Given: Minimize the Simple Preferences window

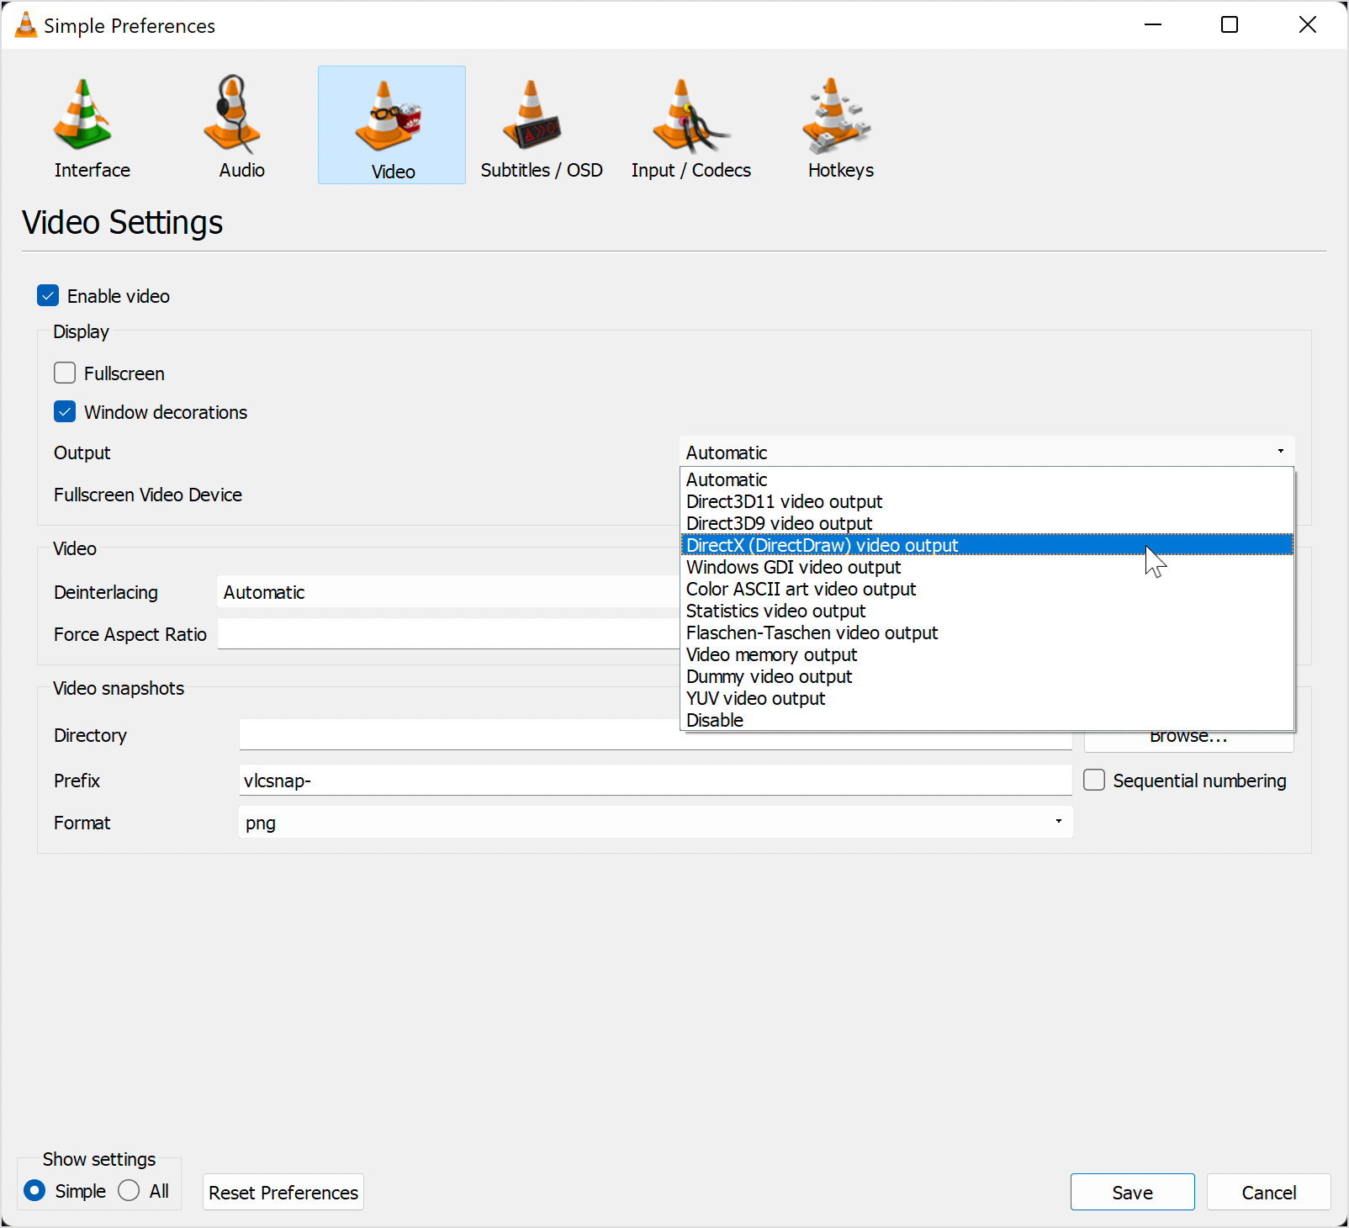Looking at the screenshot, I should click(x=1153, y=24).
